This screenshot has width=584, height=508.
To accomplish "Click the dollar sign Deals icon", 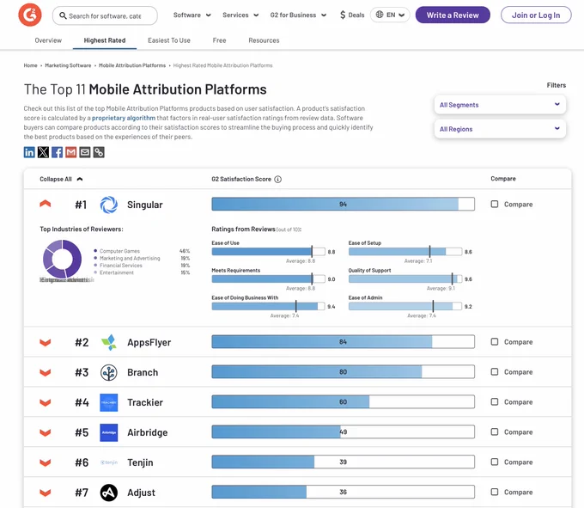I will 343,15.
